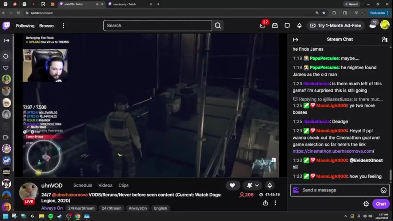Image resolution: width=393 pixels, height=221 pixels.
Task: Open the three-dot more menu beside Browse
Action: click(x=63, y=26)
